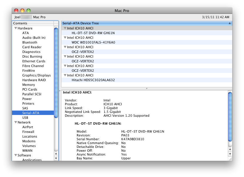Viewport: 244px width, 177px height.
Task: Collapse the Software section in Contents
Action: click(16, 155)
